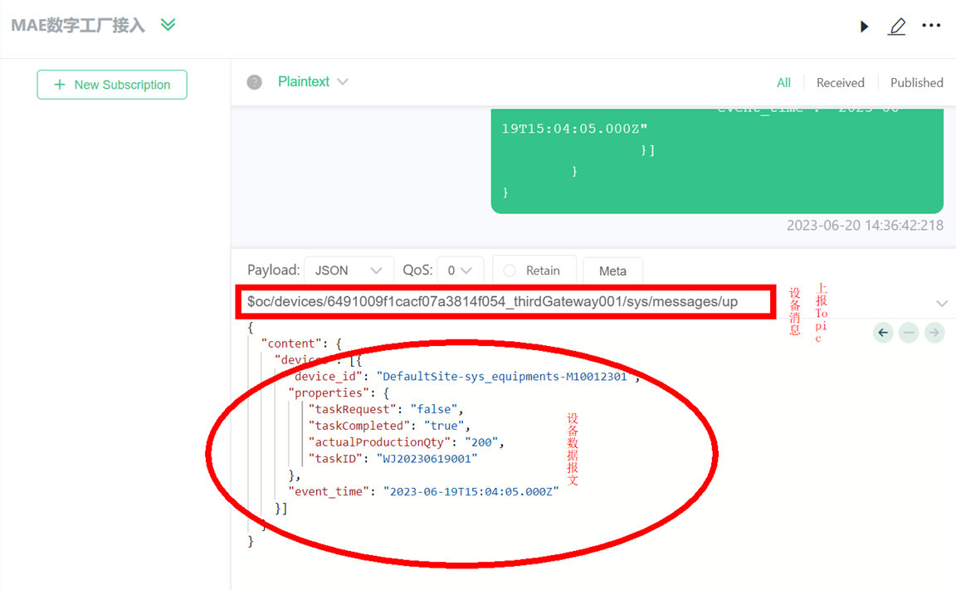Image resolution: width=956 pixels, height=590 pixels.
Task: Click the question mark help icon
Action: point(255,82)
